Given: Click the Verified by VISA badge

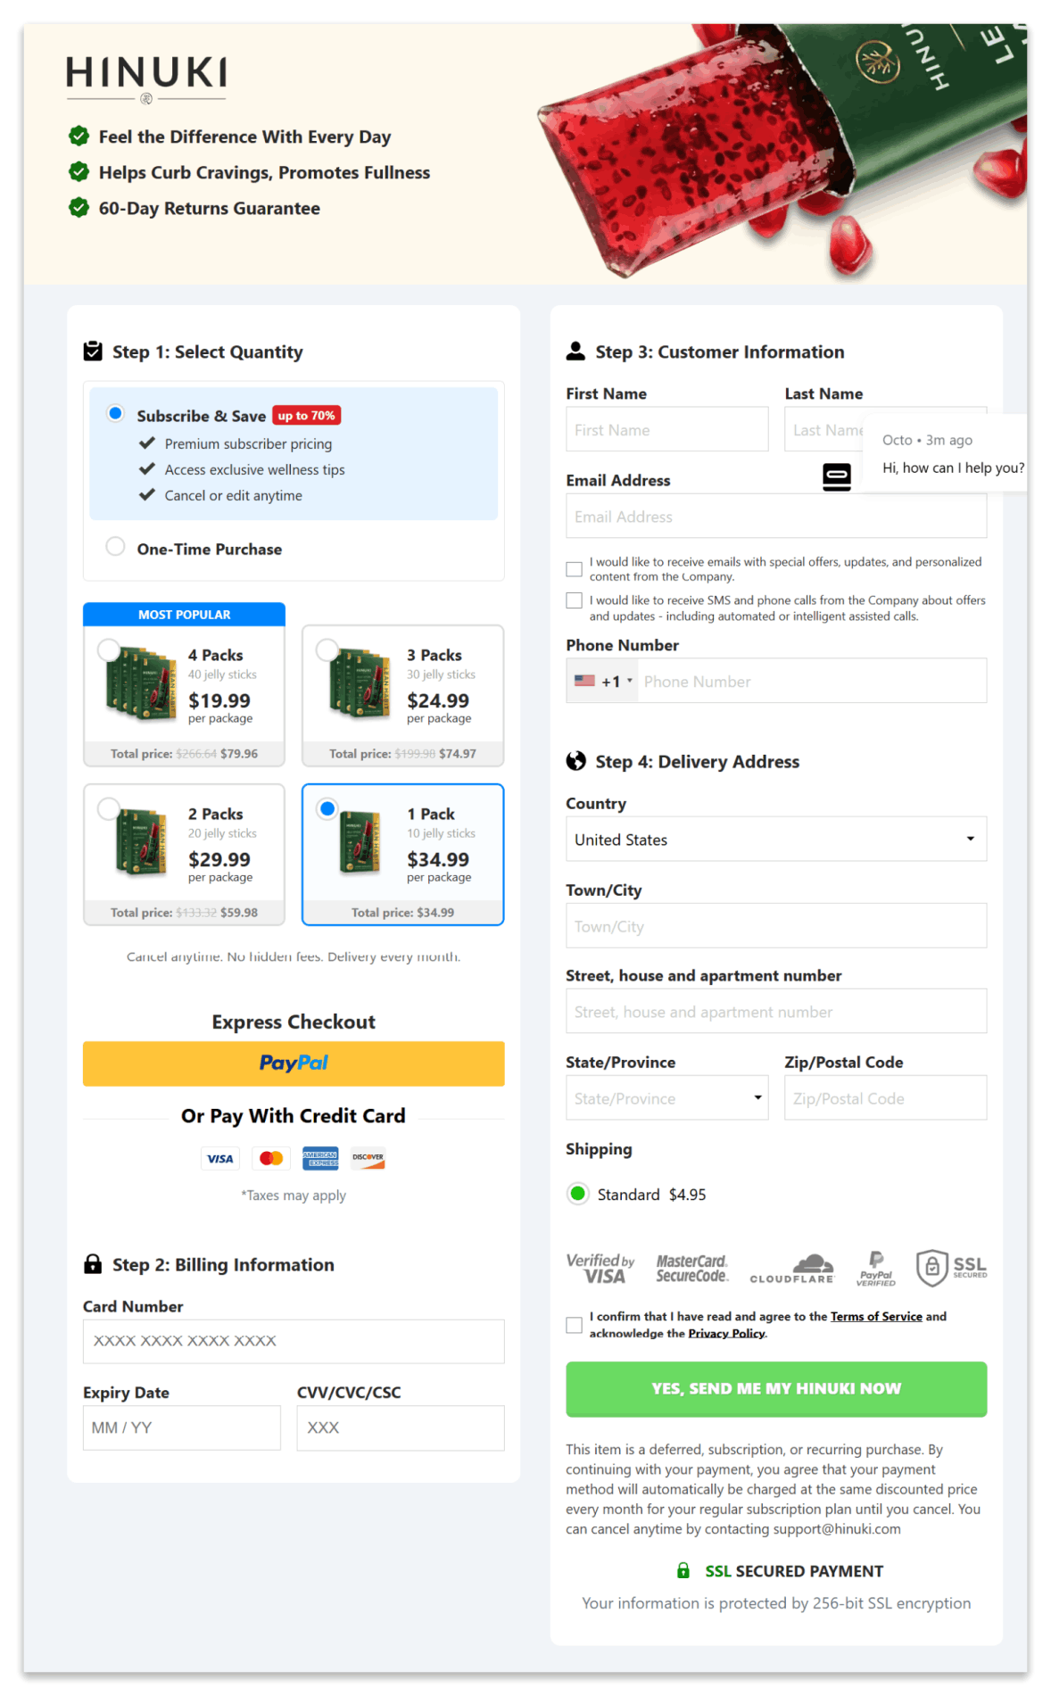Looking at the screenshot, I should (x=600, y=1268).
